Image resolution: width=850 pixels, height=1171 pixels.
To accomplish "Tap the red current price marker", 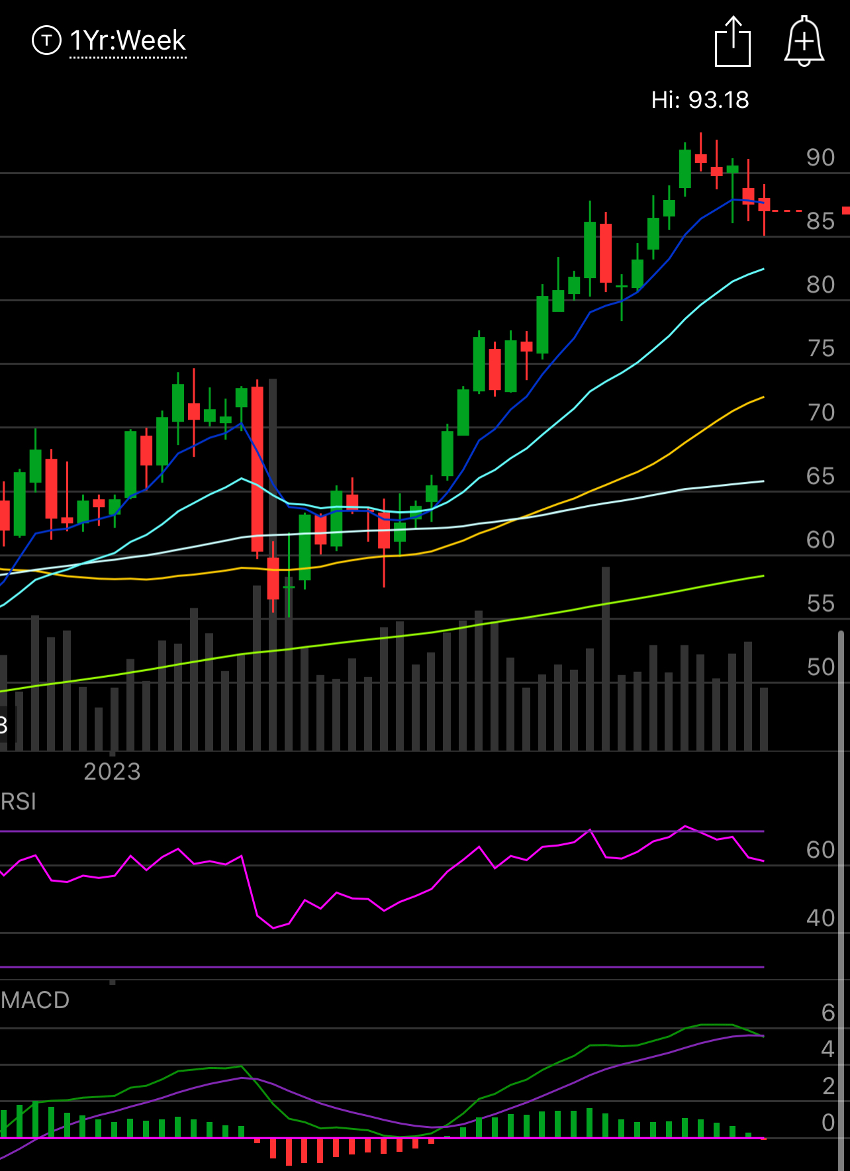I will pyautogui.click(x=846, y=211).
